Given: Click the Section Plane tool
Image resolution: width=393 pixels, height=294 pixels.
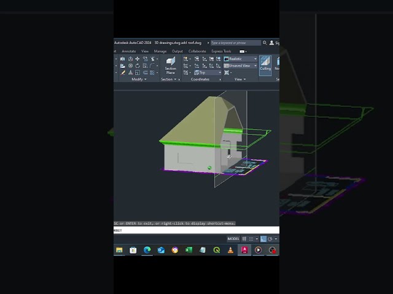Looking at the screenshot, I should point(171,66).
